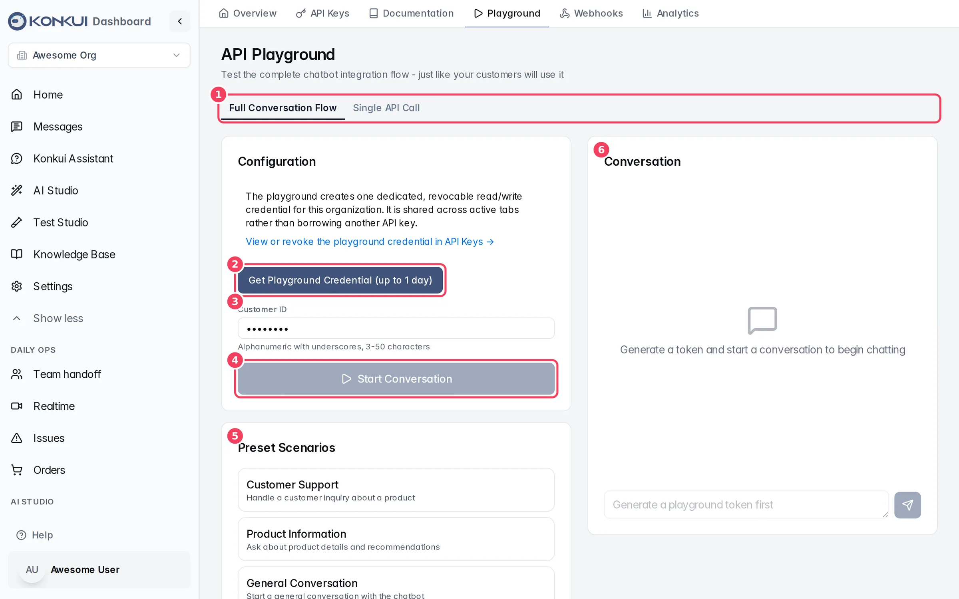Open View or revoke playground credential link
959x599 pixels.
tap(370, 242)
